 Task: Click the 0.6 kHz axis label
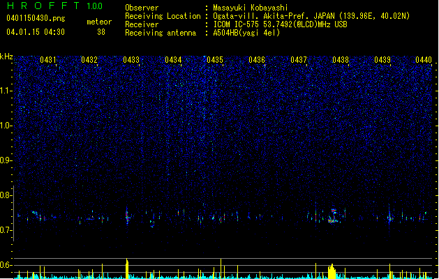pyautogui.click(x=6, y=265)
